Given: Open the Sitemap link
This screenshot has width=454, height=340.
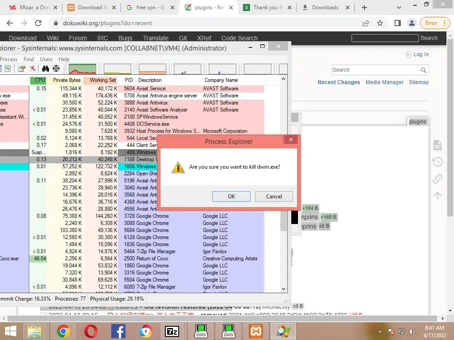Looking at the screenshot, I should [419, 82].
